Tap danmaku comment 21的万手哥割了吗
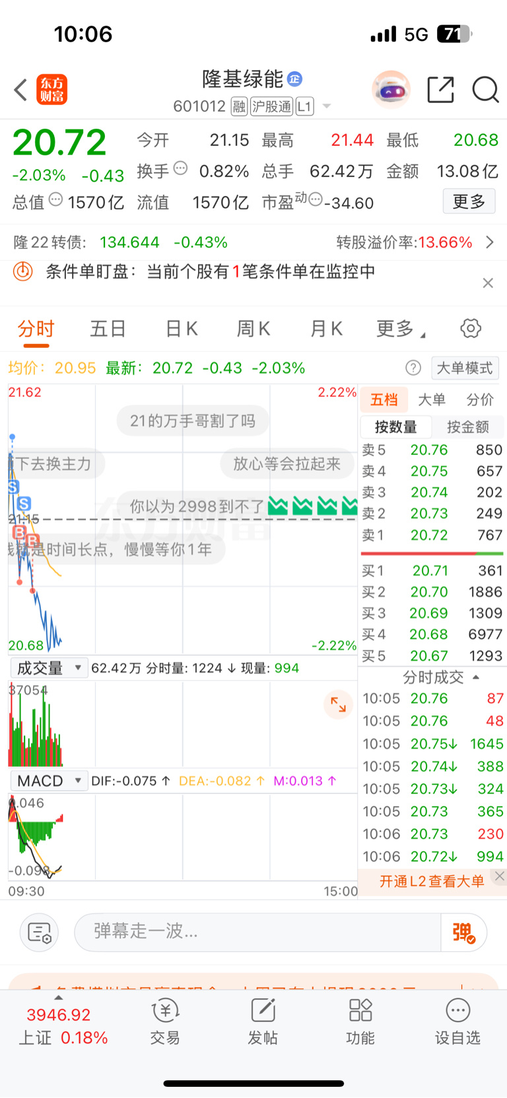This screenshot has height=1098, width=507. coord(193,421)
